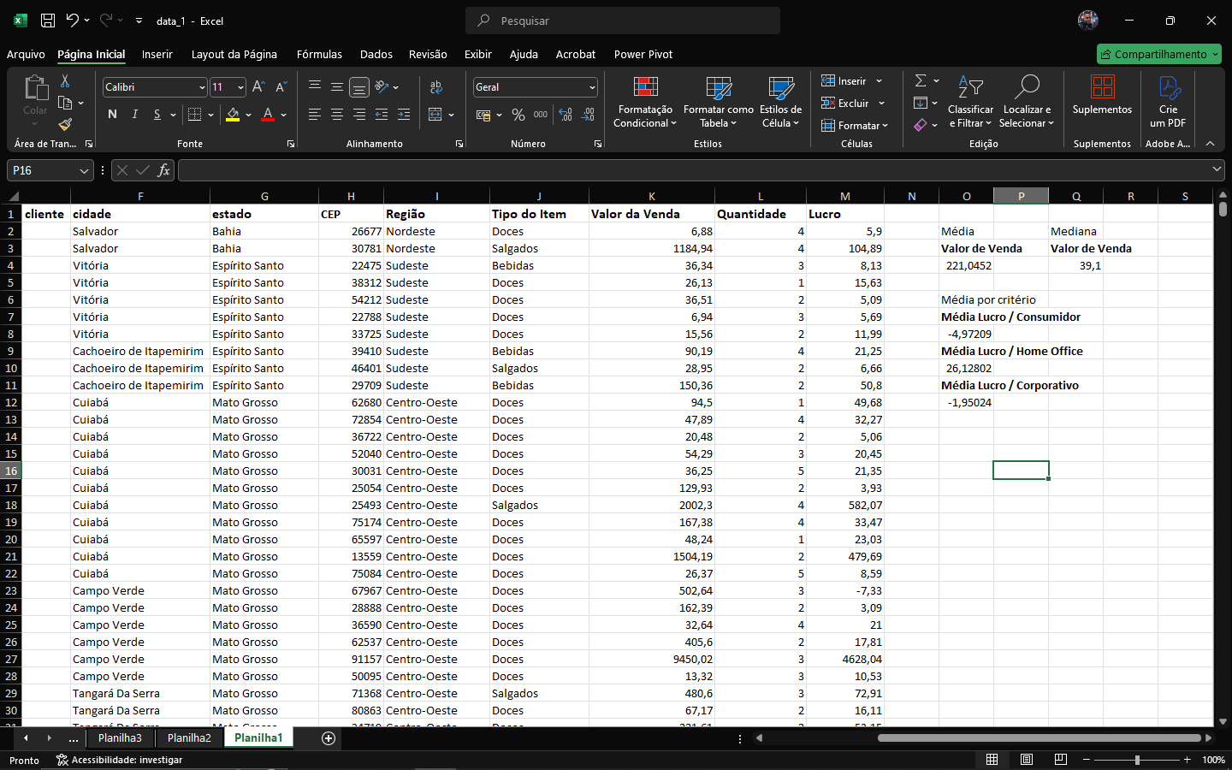Switch to the Dados ribbon tab
The width and height of the screenshot is (1232, 770).
(376, 54)
